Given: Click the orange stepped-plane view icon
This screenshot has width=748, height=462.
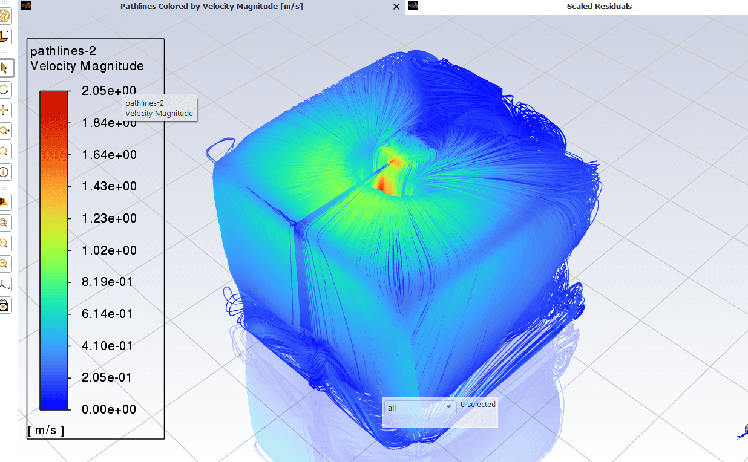Looking at the screenshot, I should pyautogui.click(x=4, y=201).
